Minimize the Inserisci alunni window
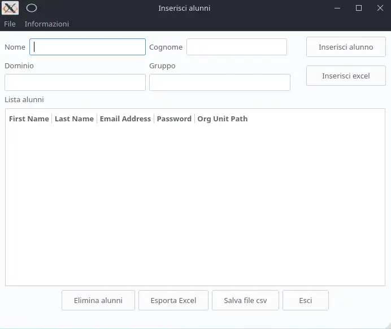The width and height of the screenshot is (391, 329). (337, 8)
